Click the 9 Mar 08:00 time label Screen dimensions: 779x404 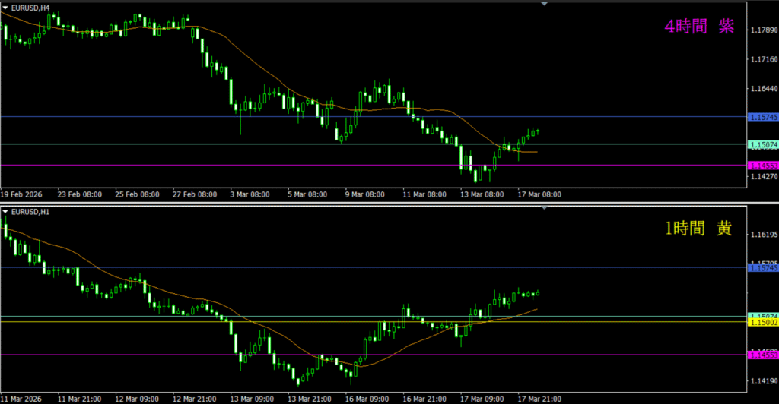coord(366,194)
